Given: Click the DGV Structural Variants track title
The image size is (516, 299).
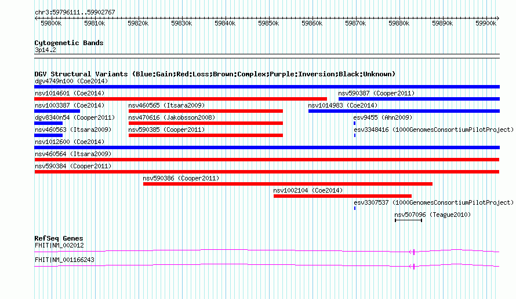Looking at the screenshot, I should coord(215,74).
